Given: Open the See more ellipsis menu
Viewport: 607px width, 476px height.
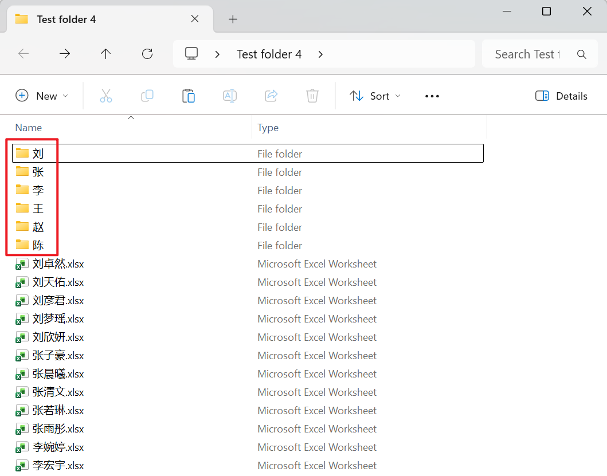Looking at the screenshot, I should point(432,96).
